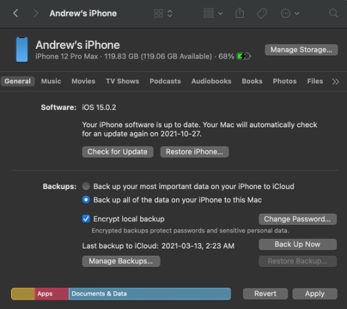Click Check for Update button
This screenshot has width=347, height=309.
(118, 152)
